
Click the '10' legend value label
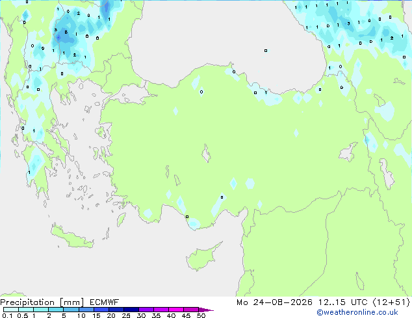point(81,315)
